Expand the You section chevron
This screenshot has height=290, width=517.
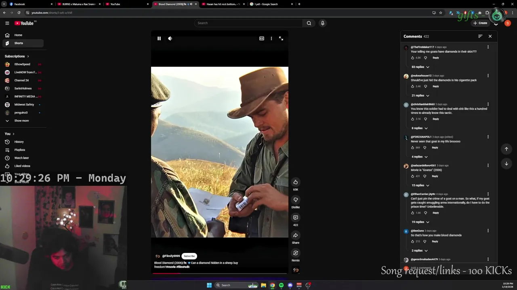pos(13,134)
